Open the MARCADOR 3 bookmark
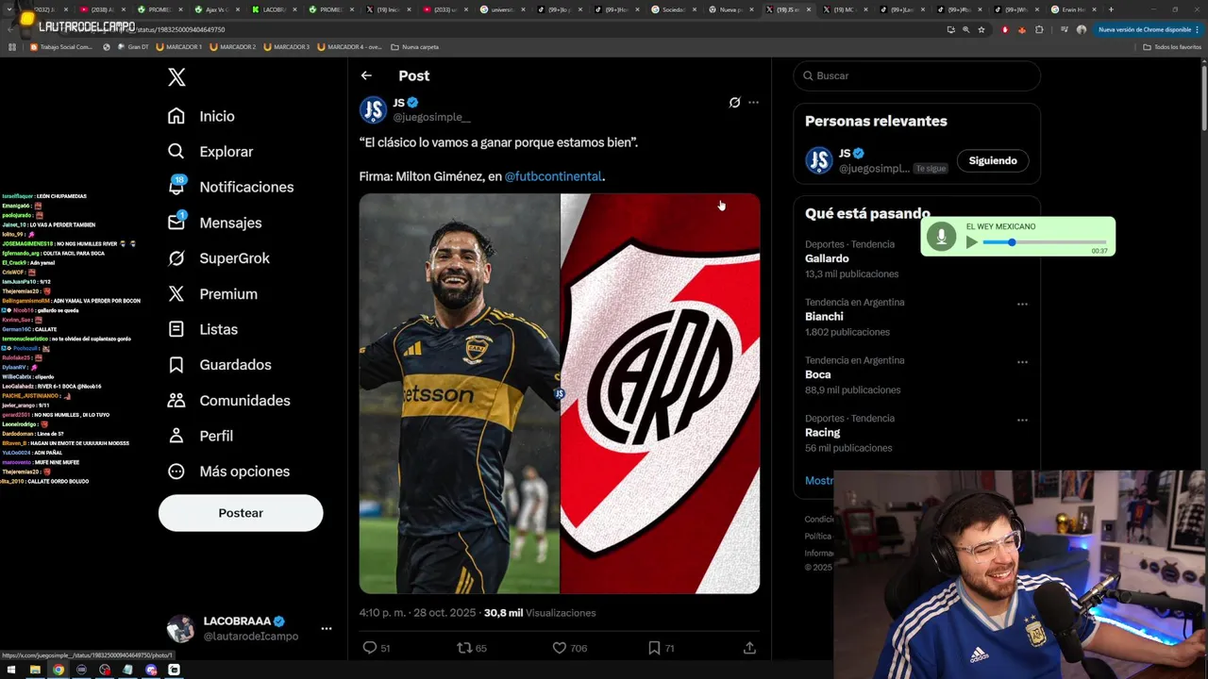Screen dimensions: 1208x679 click(x=287, y=46)
